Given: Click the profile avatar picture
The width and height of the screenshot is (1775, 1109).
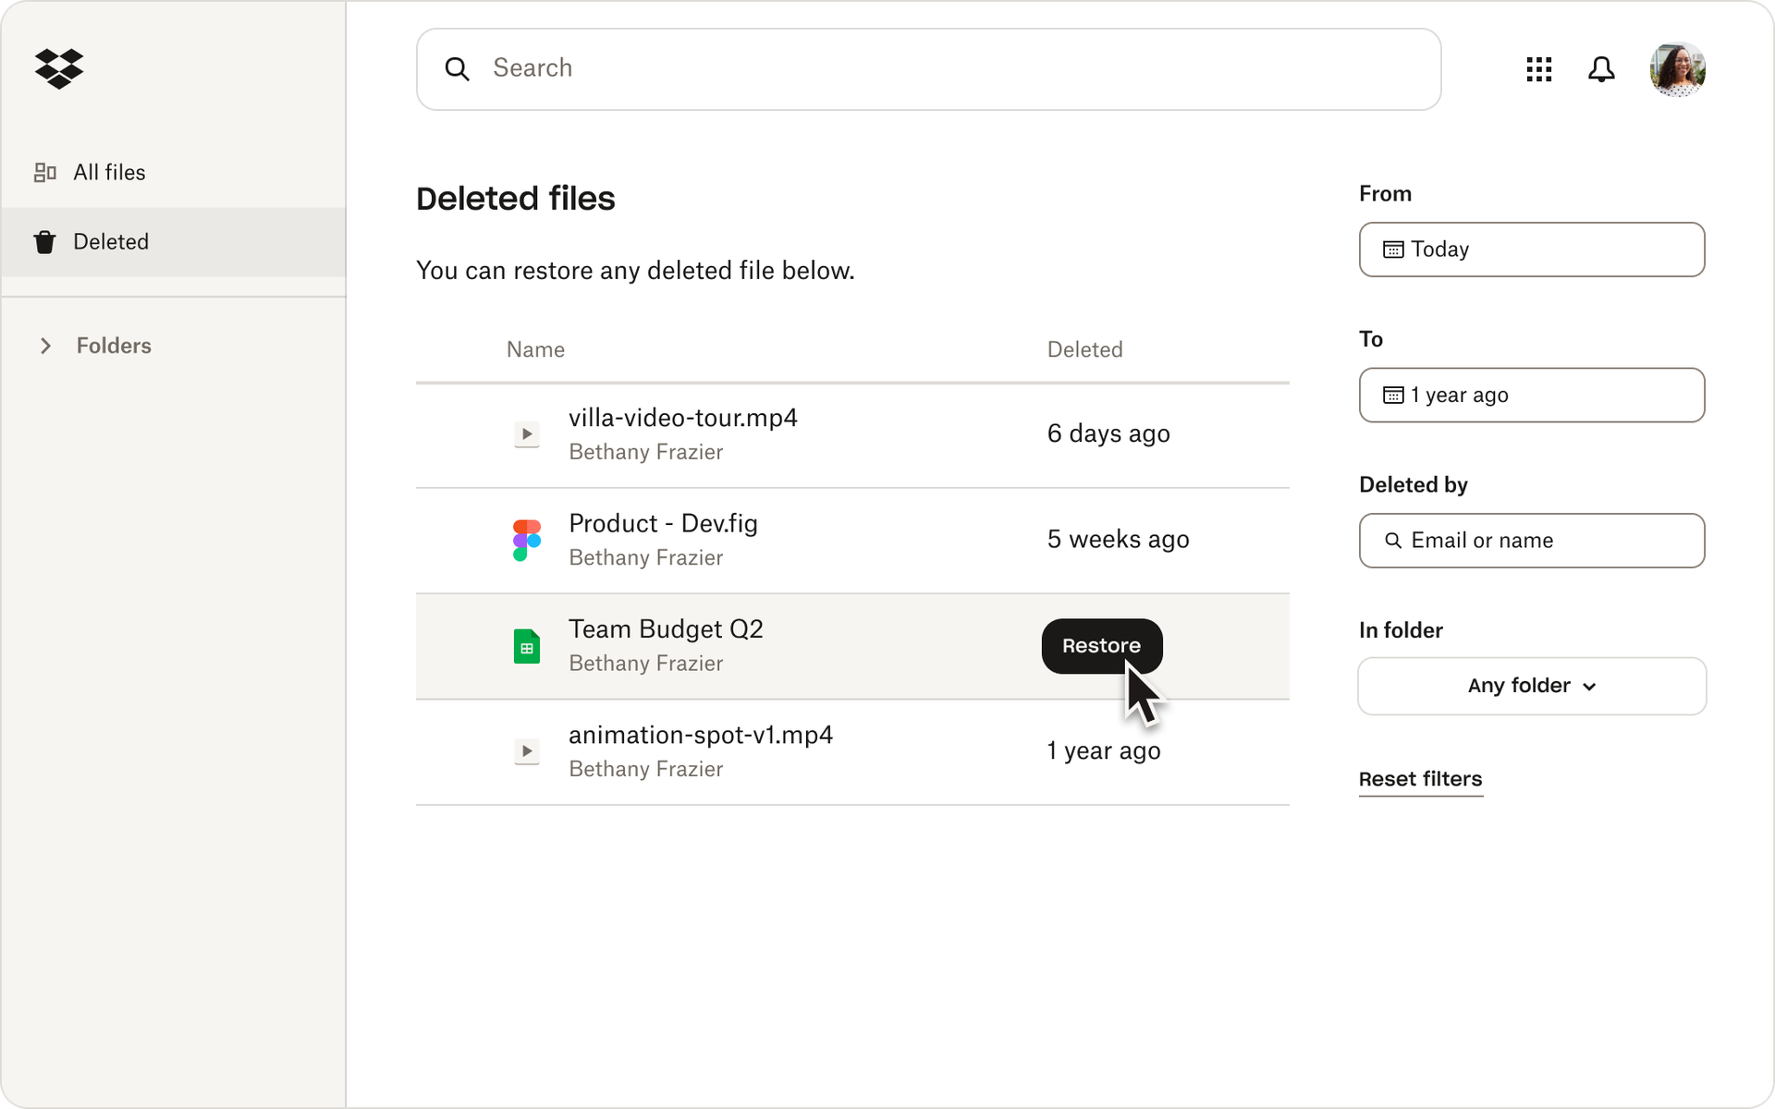Looking at the screenshot, I should pos(1678,68).
